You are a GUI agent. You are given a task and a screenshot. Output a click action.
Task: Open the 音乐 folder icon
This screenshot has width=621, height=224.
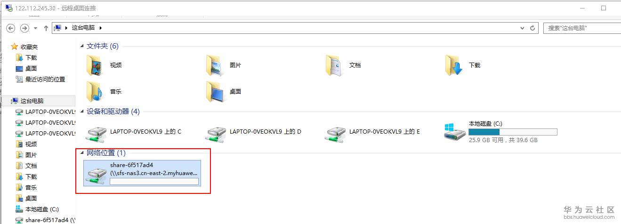95,92
